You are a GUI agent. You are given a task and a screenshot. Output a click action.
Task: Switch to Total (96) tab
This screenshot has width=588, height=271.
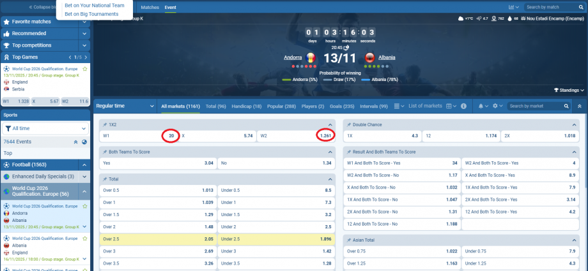tap(215, 106)
